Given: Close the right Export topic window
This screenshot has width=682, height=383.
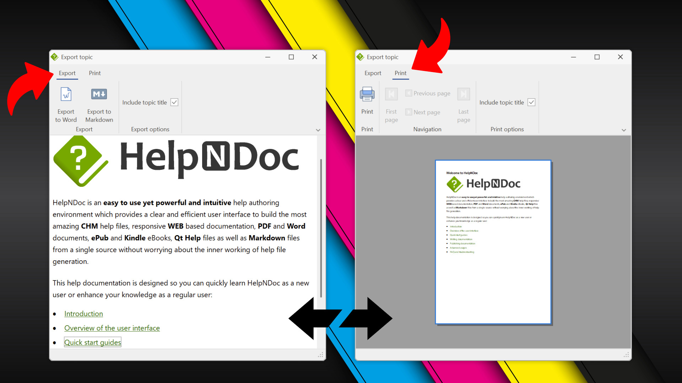Looking at the screenshot, I should click(621, 57).
